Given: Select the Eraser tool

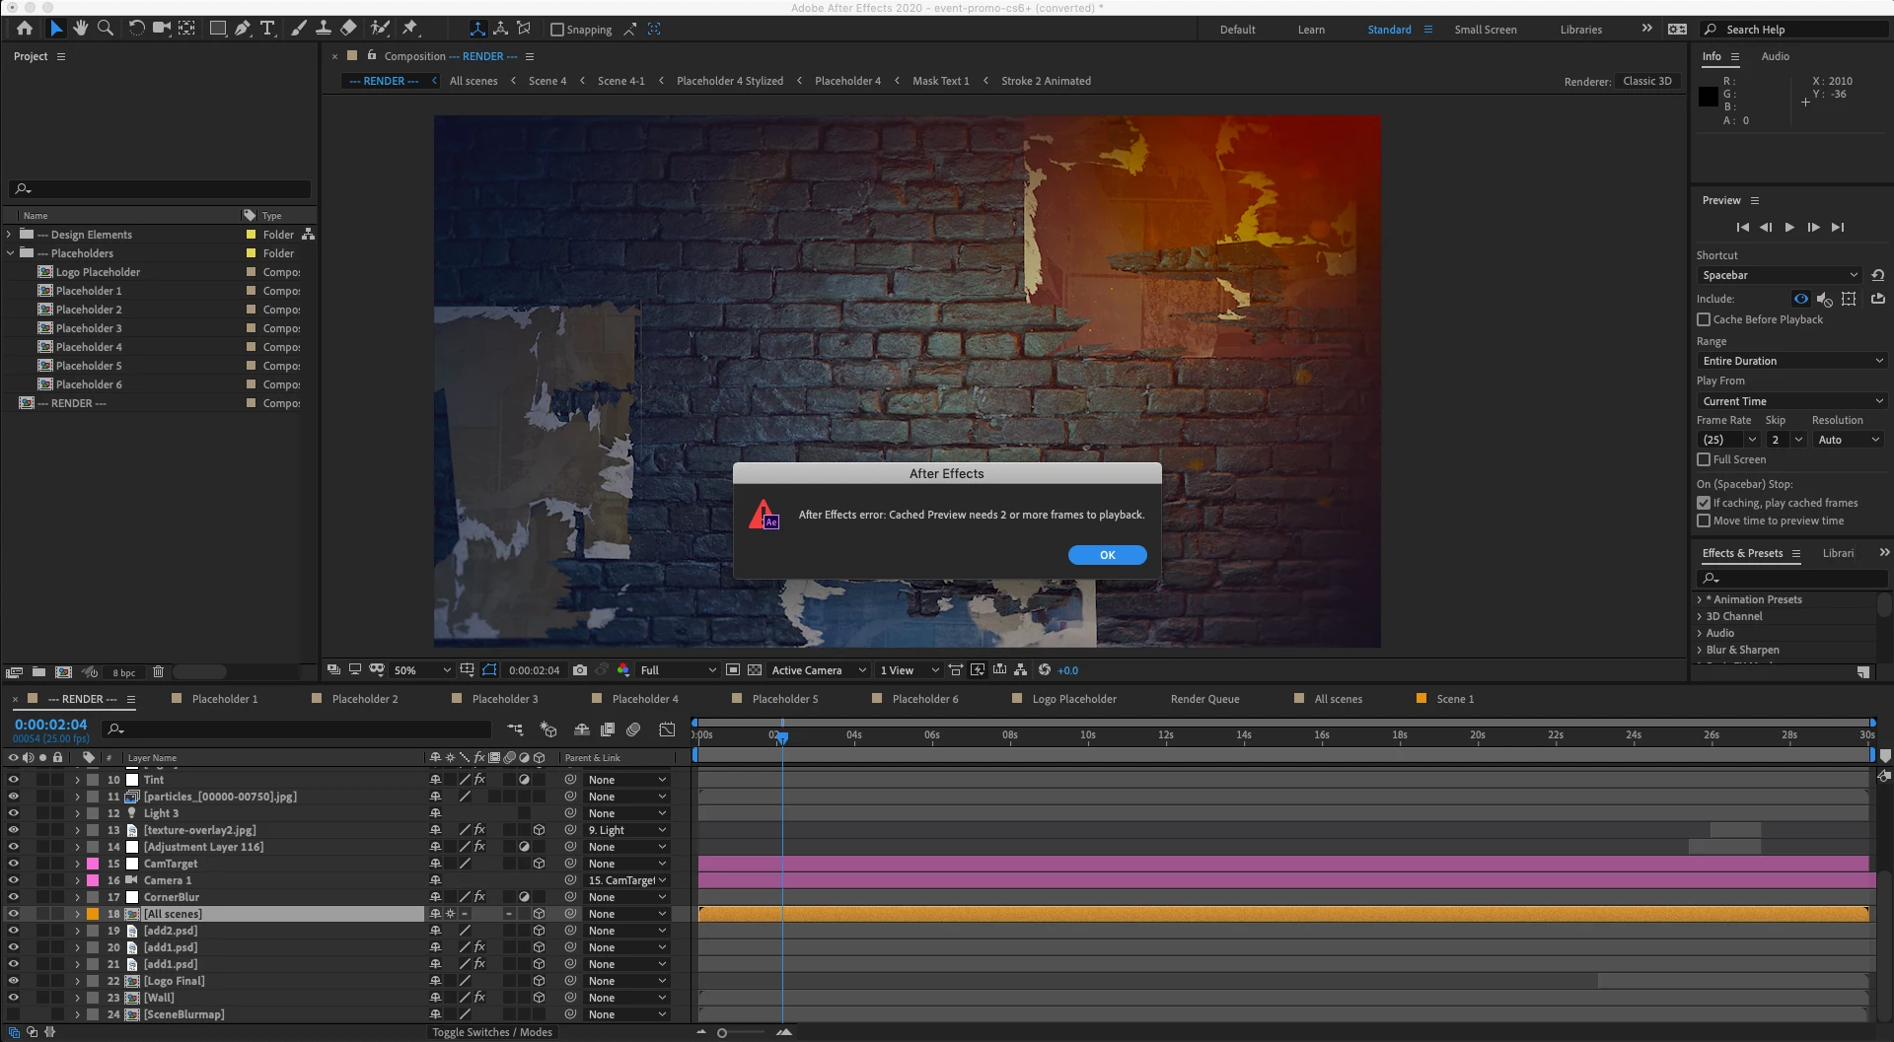Looking at the screenshot, I should (348, 29).
